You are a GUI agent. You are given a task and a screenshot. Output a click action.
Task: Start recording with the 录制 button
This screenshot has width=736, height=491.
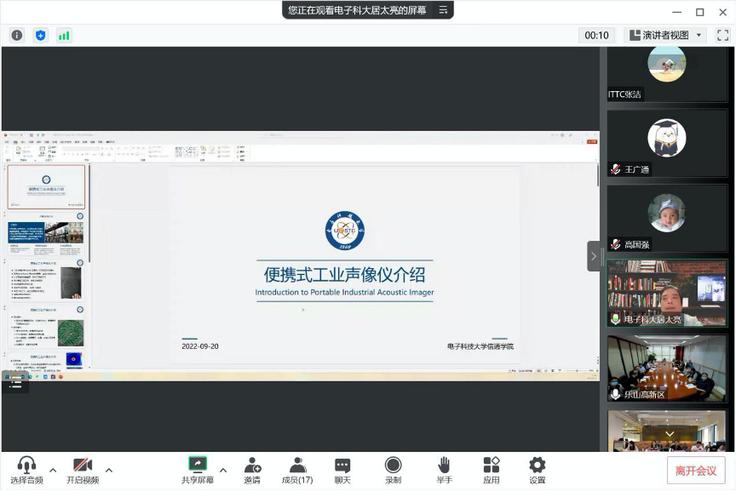[393, 467]
